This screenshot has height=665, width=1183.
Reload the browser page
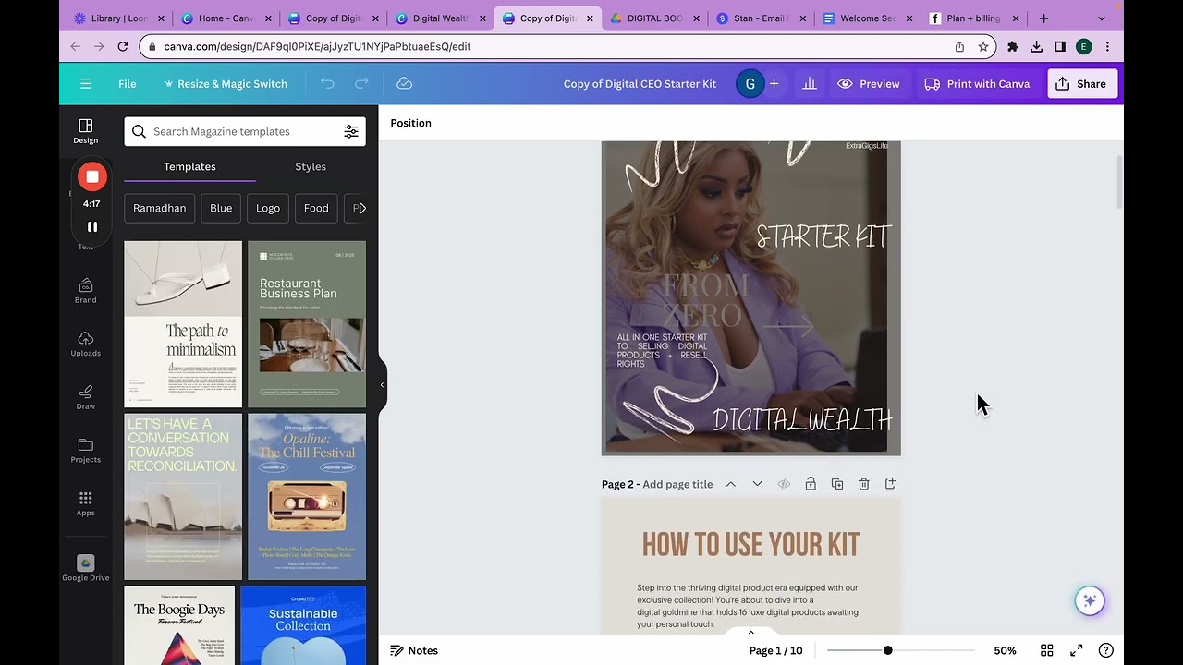click(122, 46)
